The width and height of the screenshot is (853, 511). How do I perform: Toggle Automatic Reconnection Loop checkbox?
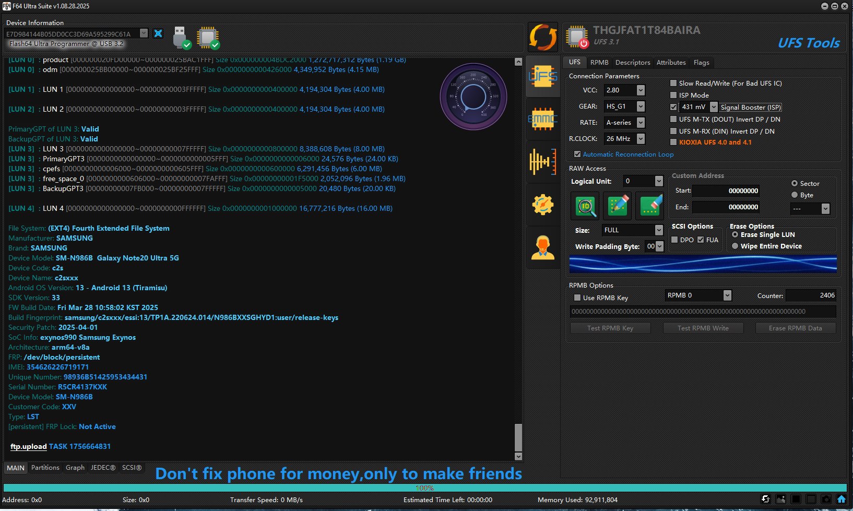point(577,154)
